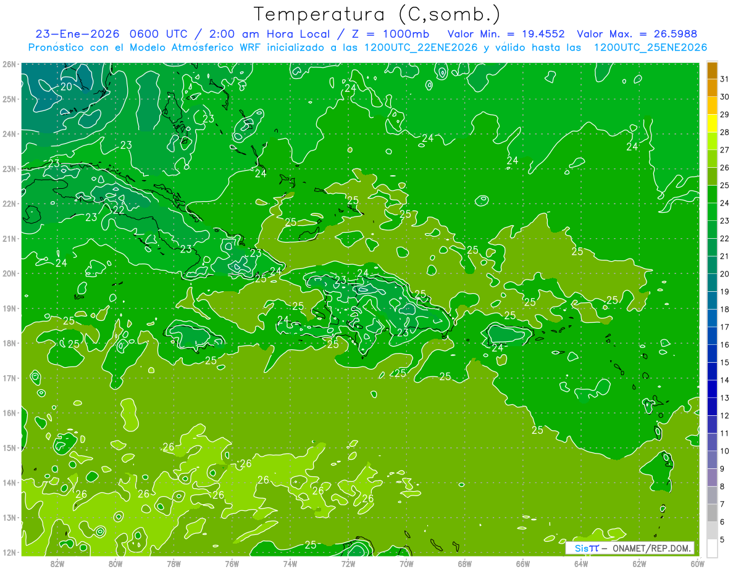This screenshot has height=572, width=741.
Task: Click the '60W' longitude axis label
Action: (698, 563)
